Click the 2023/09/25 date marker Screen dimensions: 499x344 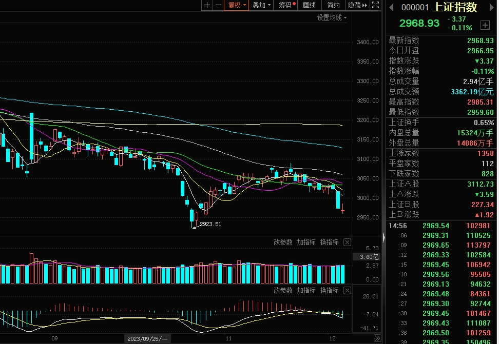click(147, 339)
